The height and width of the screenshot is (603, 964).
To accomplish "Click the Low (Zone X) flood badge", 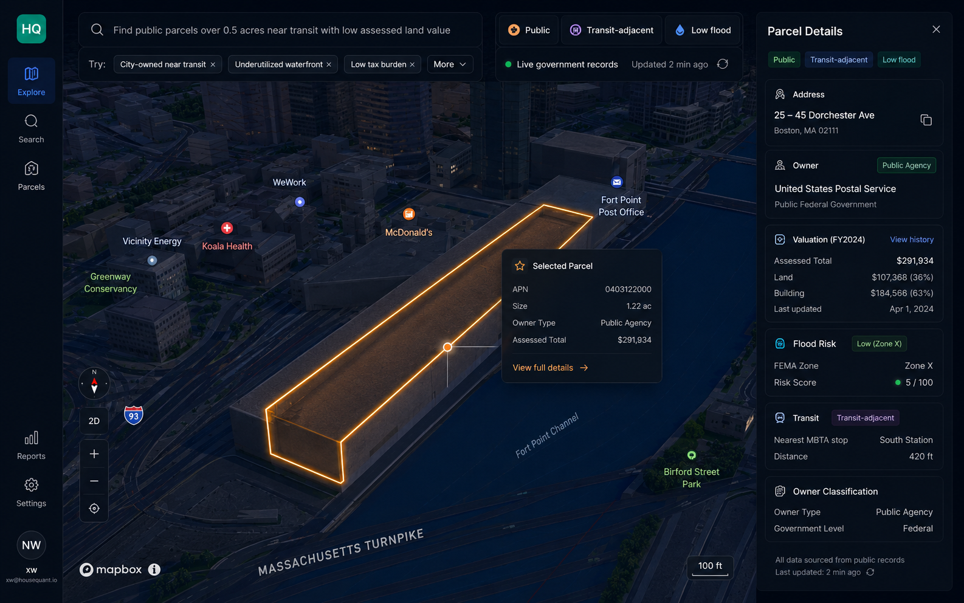I will click(879, 343).
